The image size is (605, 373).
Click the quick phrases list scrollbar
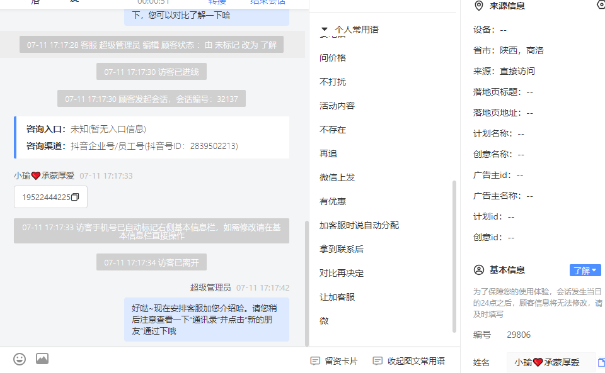(454, 257)
